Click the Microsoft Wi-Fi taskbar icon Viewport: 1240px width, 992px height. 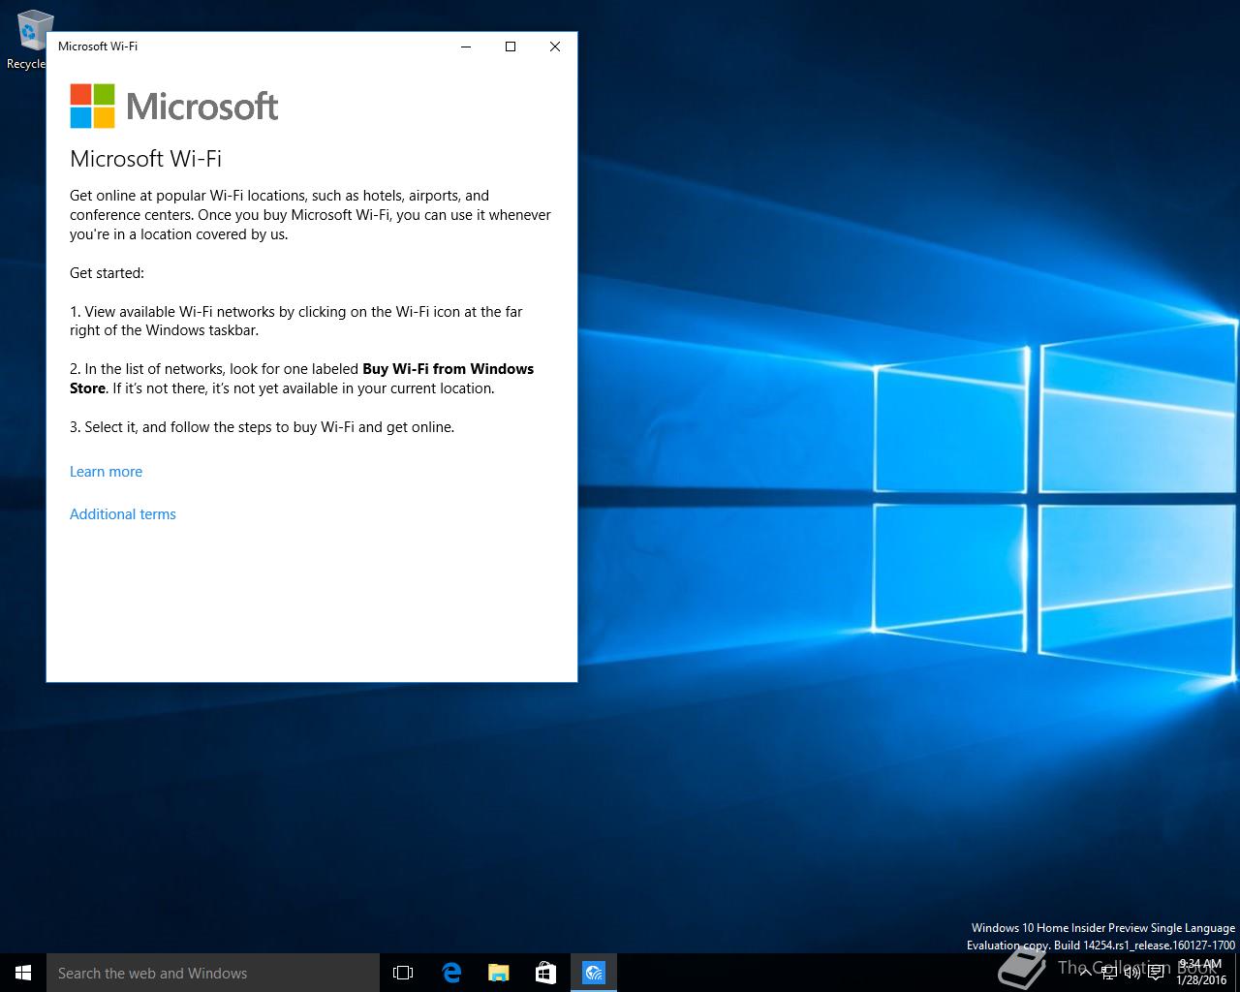coord(594,973)
